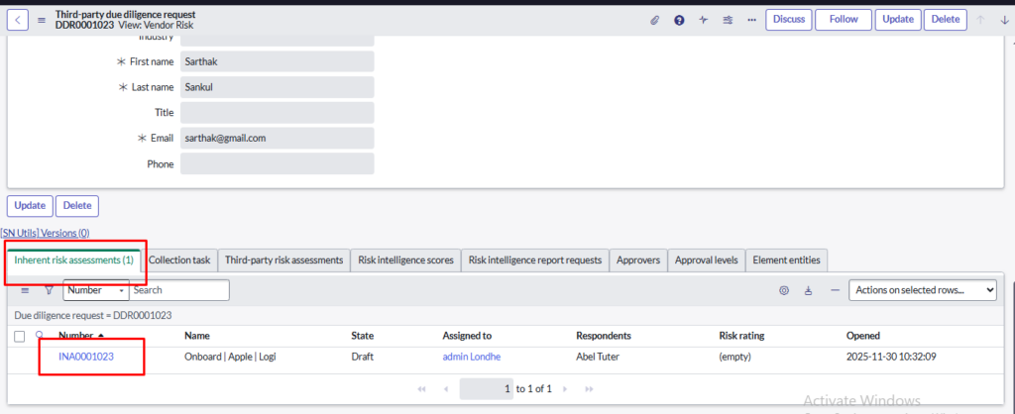Click the gear icon to personalize list

point(783,290)
